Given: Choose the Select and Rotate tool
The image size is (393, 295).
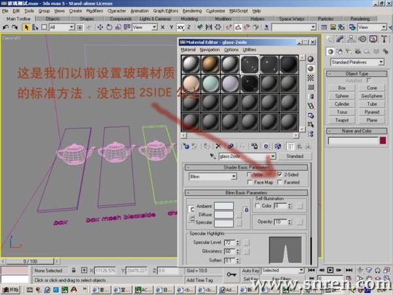Looking at the screenshot, I should [x=109, y=27].
